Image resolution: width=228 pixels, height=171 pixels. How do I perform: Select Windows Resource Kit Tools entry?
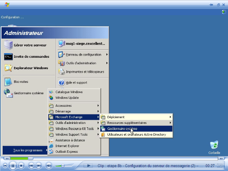point(74,129)
